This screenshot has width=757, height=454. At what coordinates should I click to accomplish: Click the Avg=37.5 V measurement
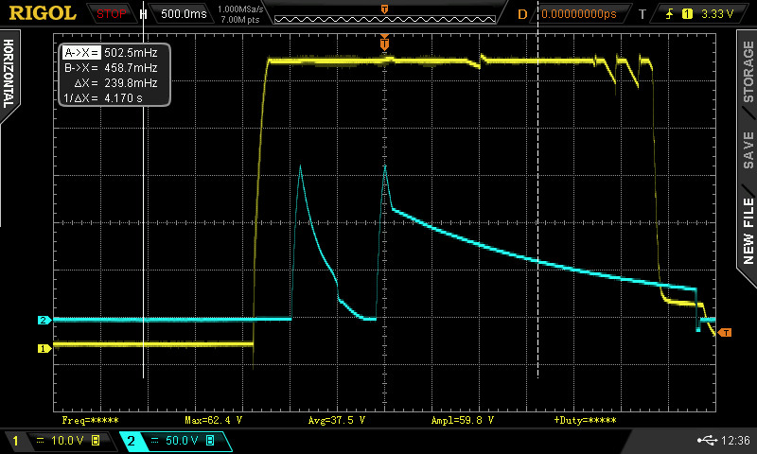coord(337,420)
